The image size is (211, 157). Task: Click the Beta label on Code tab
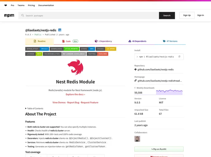pyautogui.click(x=75, y=41)
